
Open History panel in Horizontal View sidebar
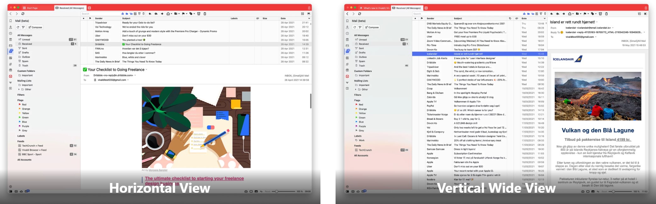coord(10,33)
